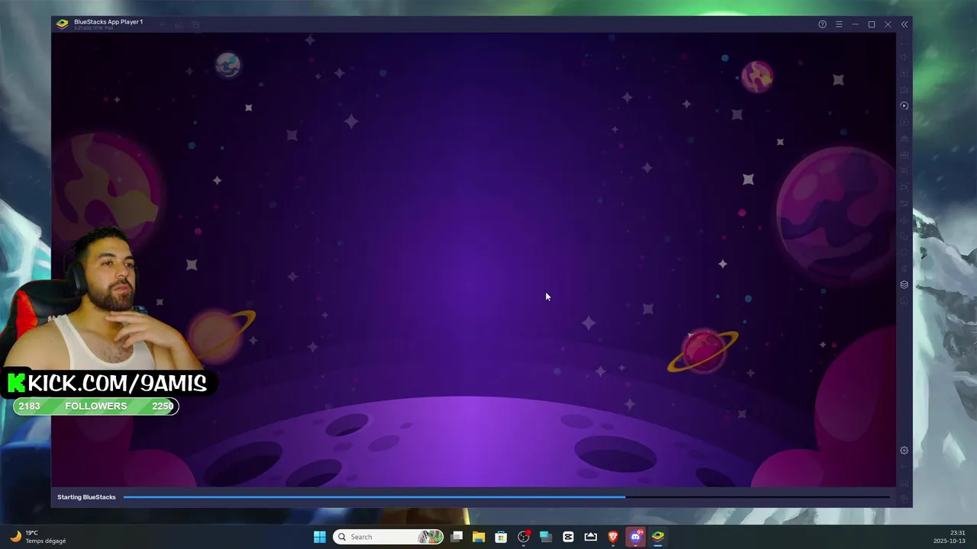This screenshot has height=549, width=977.
Task: Open the BlueStacks help icon
Action: pyautogui.click(x=822, y=24)
